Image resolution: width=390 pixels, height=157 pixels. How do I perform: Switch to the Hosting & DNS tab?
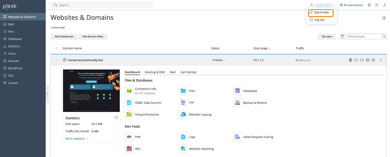click(x=155, y=72)
